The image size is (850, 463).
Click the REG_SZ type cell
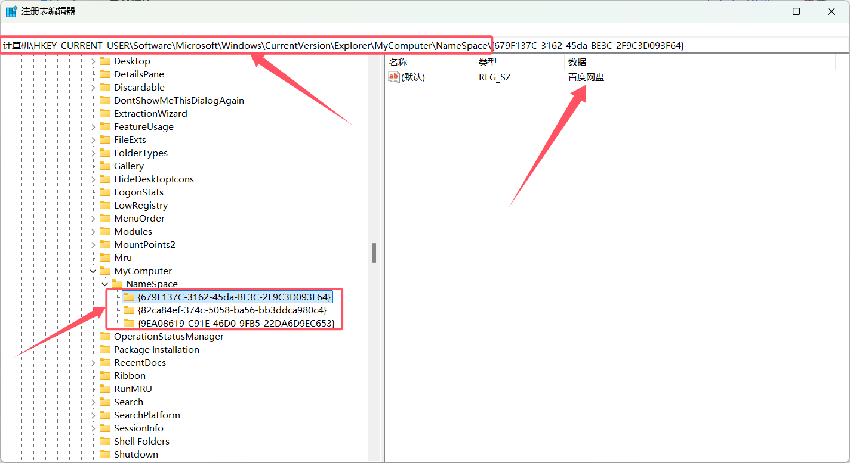tap(495, 77)
